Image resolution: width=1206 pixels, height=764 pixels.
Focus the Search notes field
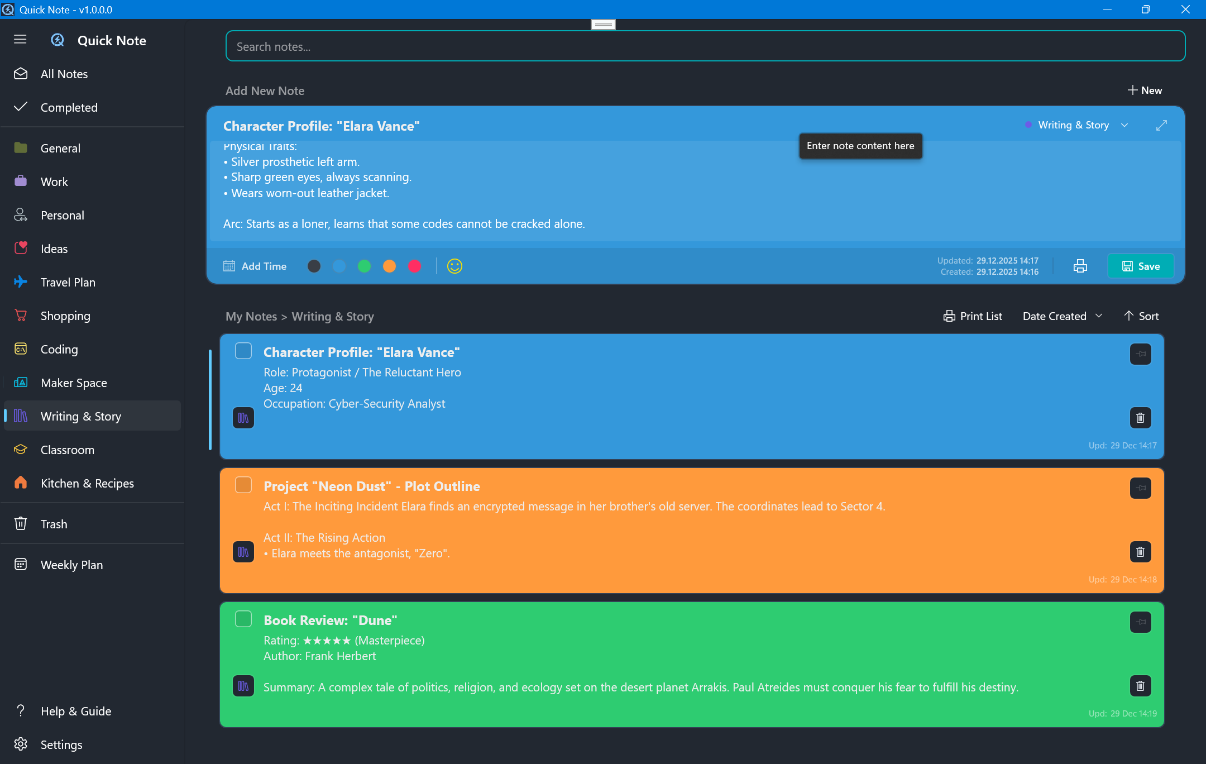click(705, 46)
